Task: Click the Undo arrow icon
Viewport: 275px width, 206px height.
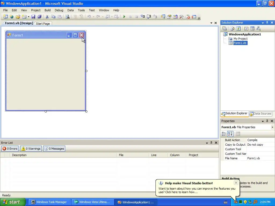Action: click(x=89, y=17)
